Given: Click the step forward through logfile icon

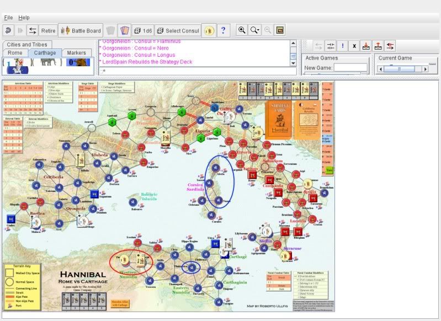Looking at the screenshot, I should [x=20, y=30].
